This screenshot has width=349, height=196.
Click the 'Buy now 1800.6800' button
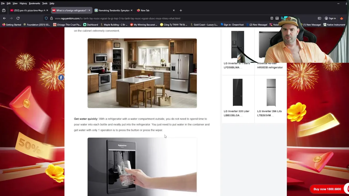[x=327, y=189]
